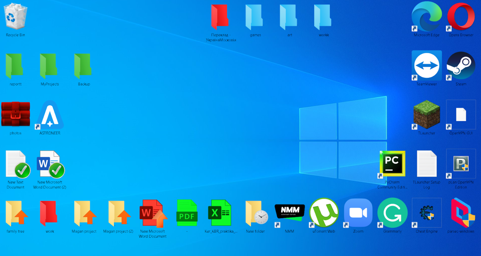Open TLauncher for Minecraft
The width and height of the screenshot is (481, 256).
(x=427, y=115)
